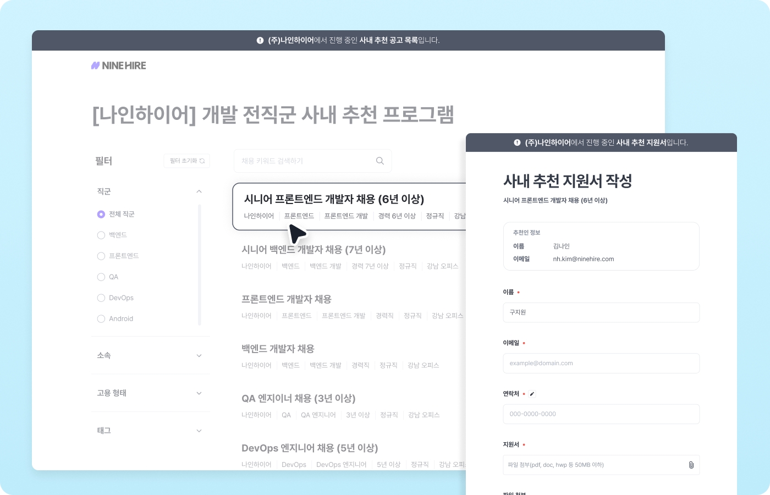Open the 프론트엔드 개발자 채용 posting title
The image size is (770, 495).
point(287,299)
